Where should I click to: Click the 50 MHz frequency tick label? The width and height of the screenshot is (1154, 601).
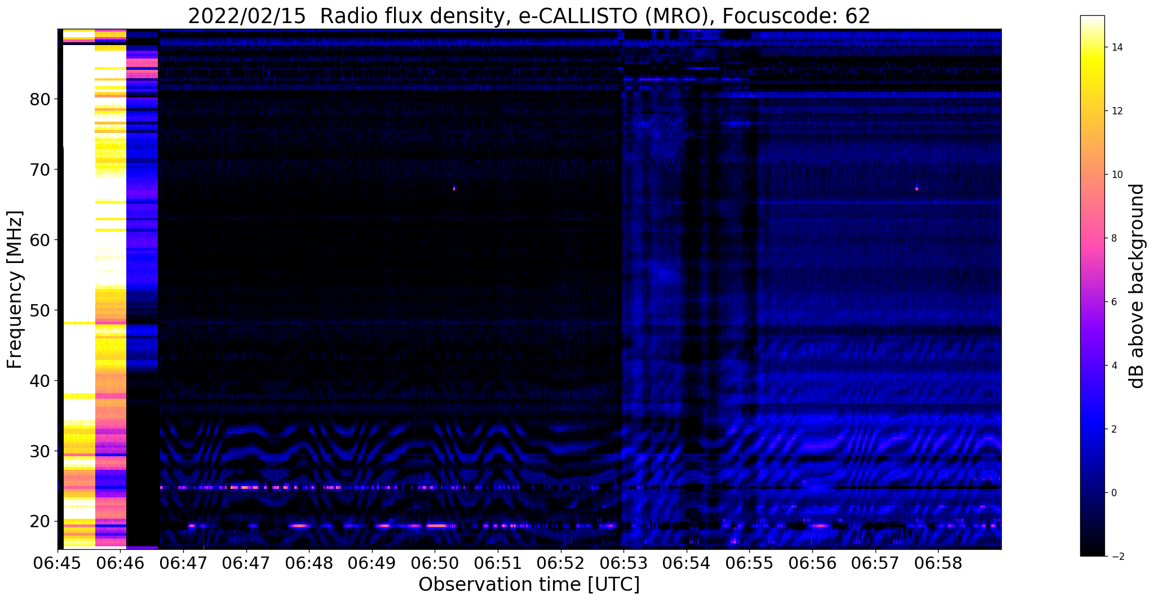pos(41,310)
